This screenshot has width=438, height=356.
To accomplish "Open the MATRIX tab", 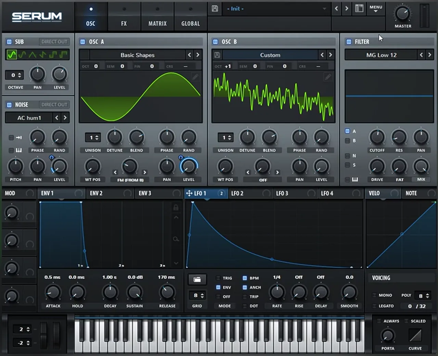I will click(x=157, y=17).
